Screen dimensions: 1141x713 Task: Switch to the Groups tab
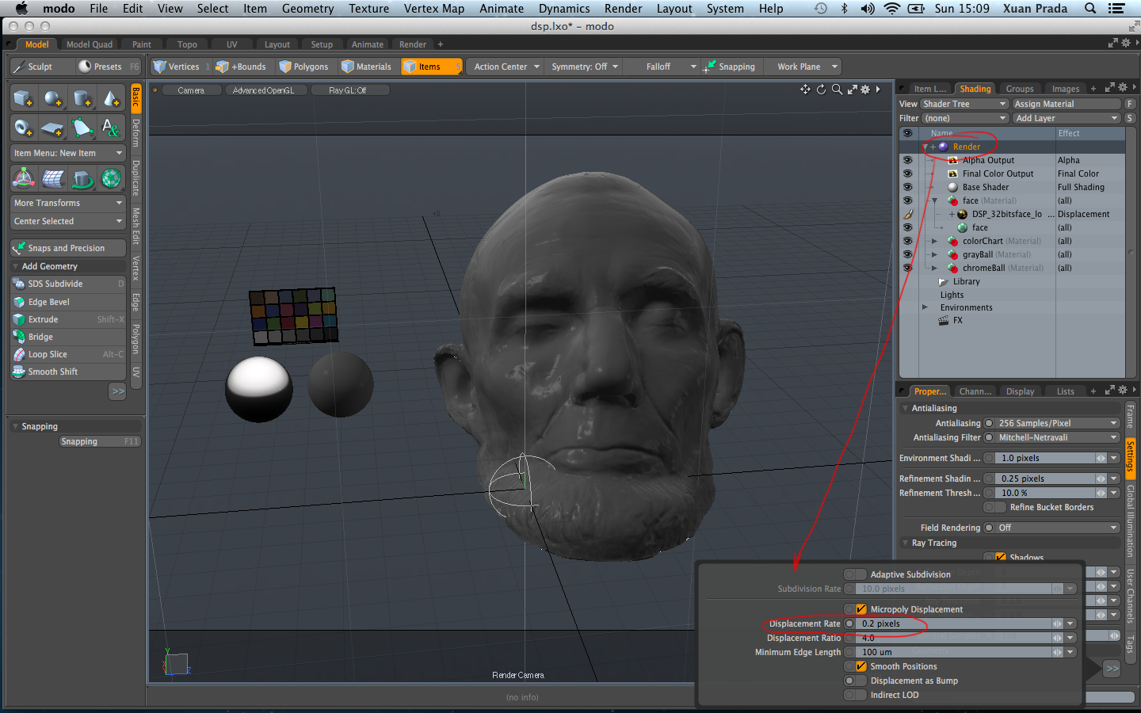1019,89
